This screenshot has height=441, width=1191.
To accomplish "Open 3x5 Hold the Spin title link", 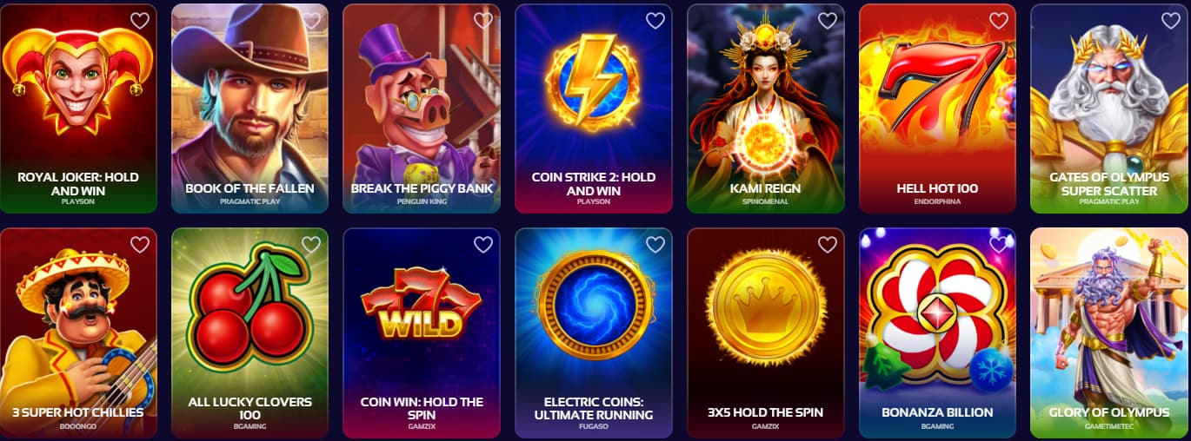I will (x=766, y=412).
